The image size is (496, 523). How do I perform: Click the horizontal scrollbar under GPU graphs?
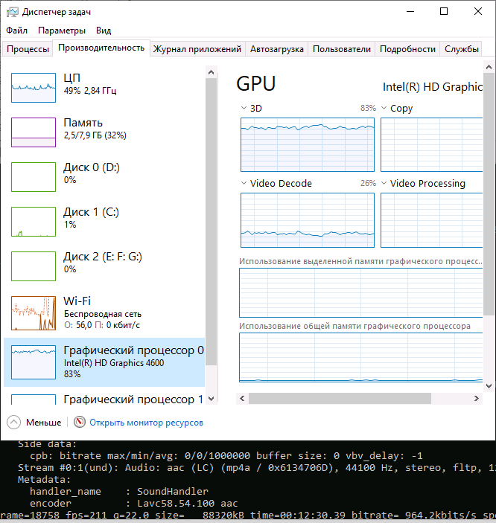pos(357,399)
